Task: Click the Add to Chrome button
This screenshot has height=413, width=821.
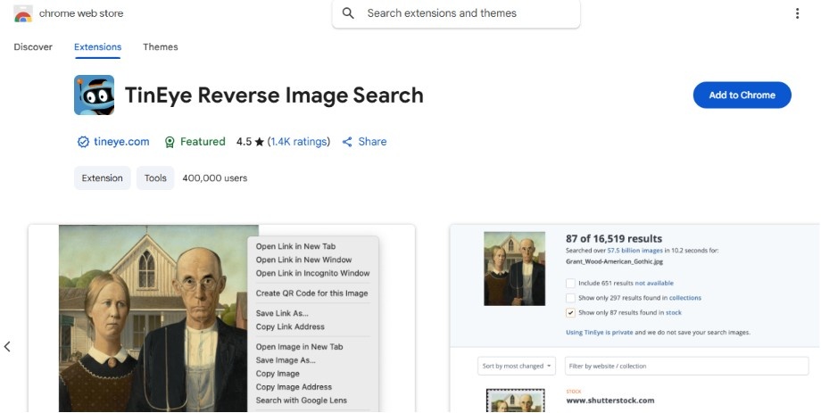Action: [742, 95]
